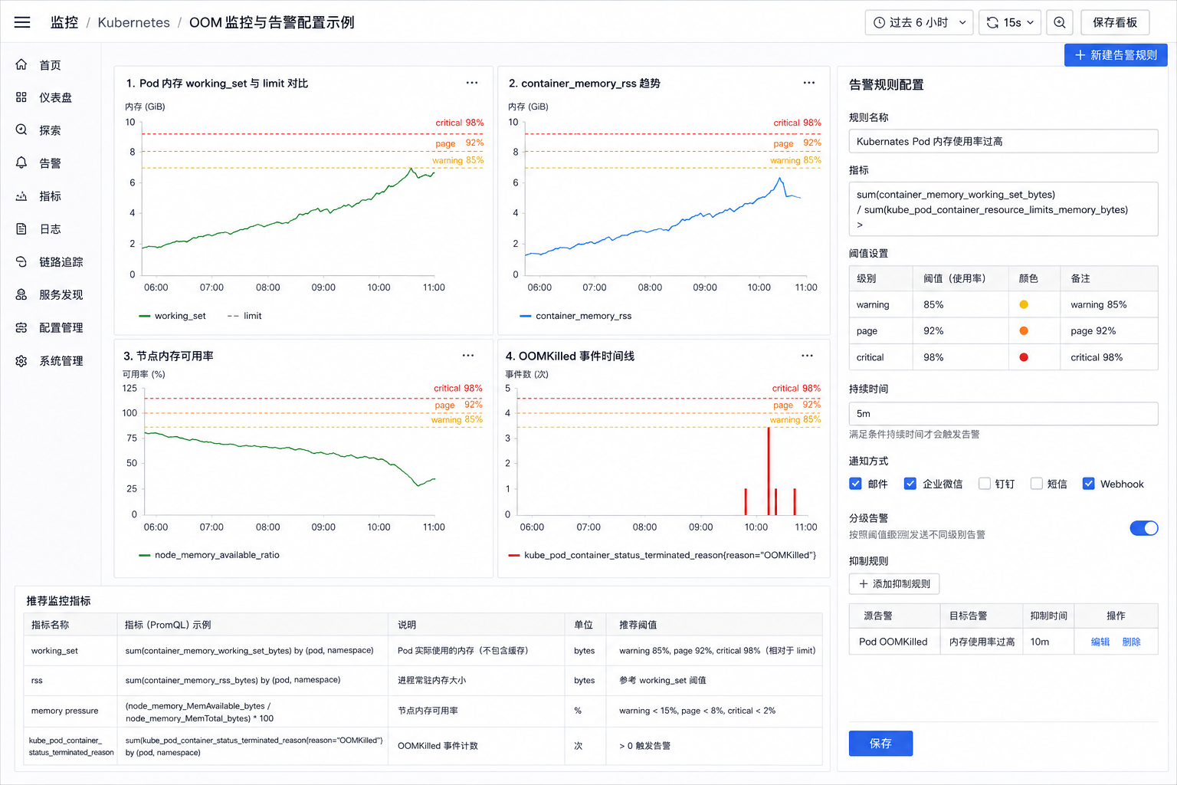1177x785 pixels.
Task: Open 链路追踪 in sidebar
Action: [x=61, y=262]
